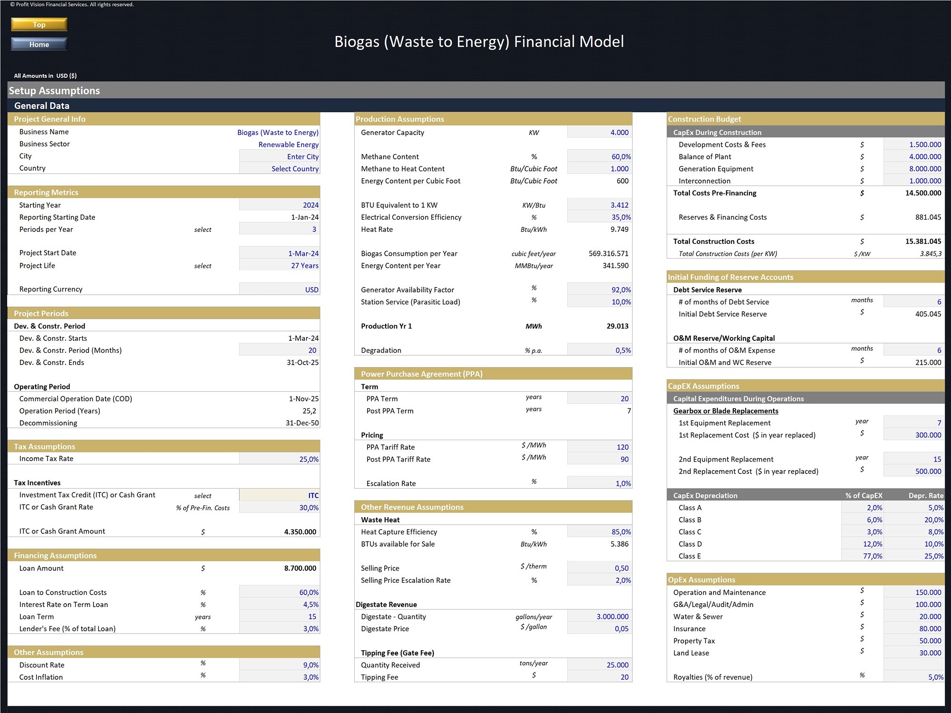
Task: Edit Heat Capture Efficiency 85,0% cell
Action: (x=600, y=532)
